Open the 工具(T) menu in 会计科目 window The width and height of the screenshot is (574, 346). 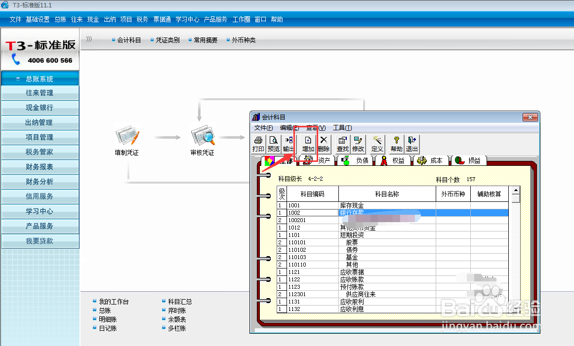342,128
